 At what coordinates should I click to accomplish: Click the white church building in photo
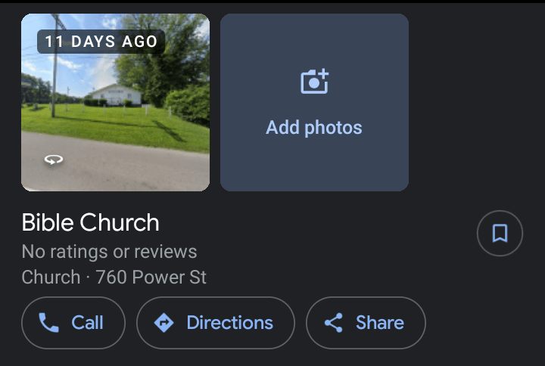pyautogui.click(x=117, y=95)
